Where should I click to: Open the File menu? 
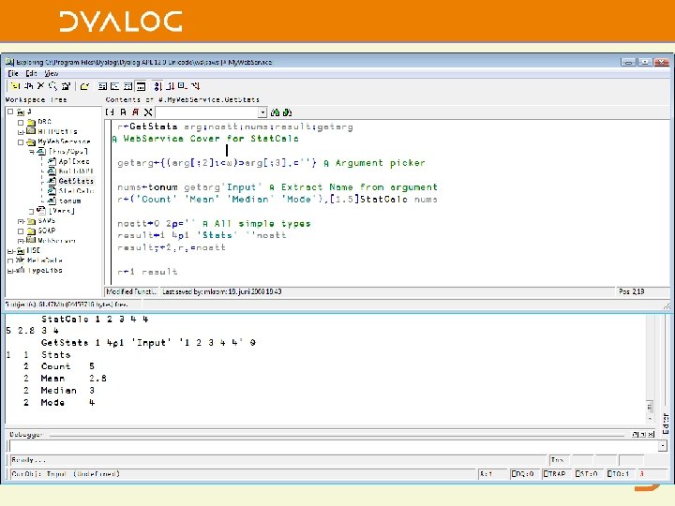[13, 74]
